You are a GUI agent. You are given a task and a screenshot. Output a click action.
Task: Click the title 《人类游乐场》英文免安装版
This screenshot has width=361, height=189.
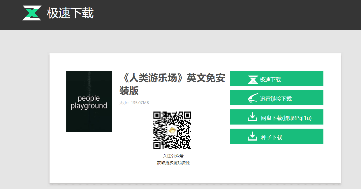tap(172, 84)
